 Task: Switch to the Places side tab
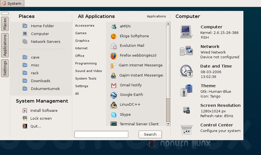point(5,24)
